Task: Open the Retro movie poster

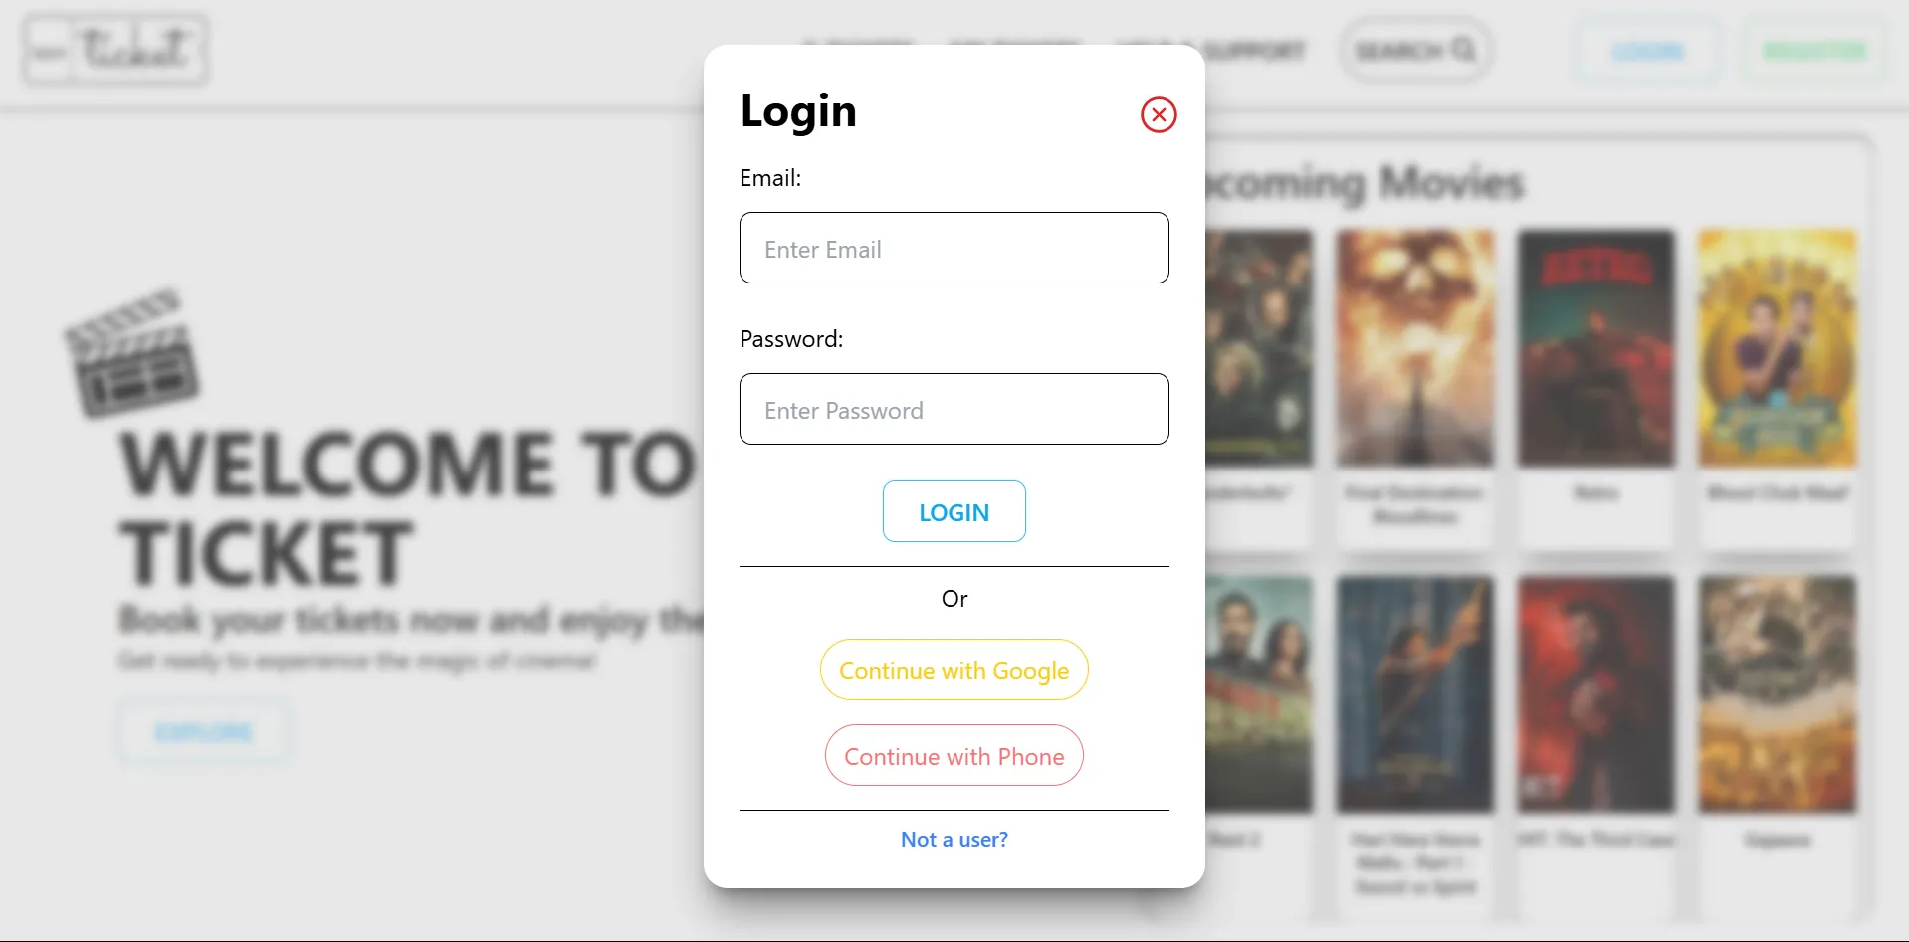Action: (1595, 348)
